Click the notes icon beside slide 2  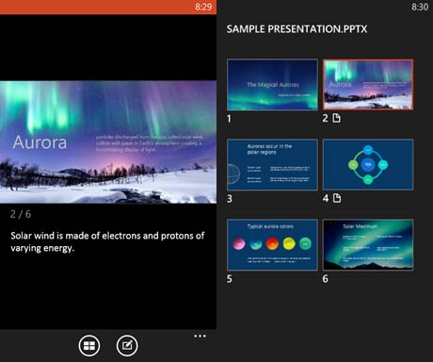337,118
